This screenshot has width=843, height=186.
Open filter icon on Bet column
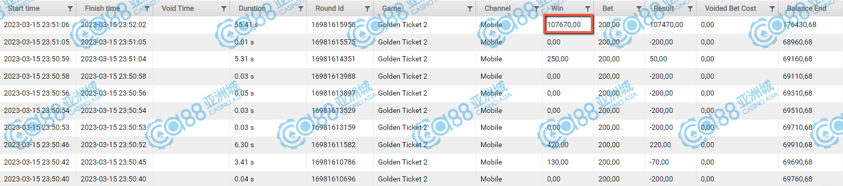point(639,9)
